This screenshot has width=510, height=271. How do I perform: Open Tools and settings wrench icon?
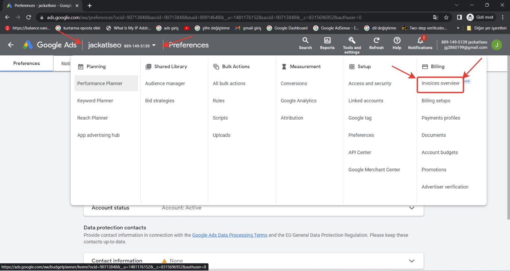point(352,40)
